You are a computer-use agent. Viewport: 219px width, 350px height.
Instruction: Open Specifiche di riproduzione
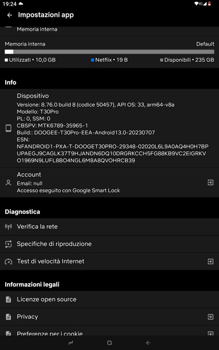[x=54, y=244]
